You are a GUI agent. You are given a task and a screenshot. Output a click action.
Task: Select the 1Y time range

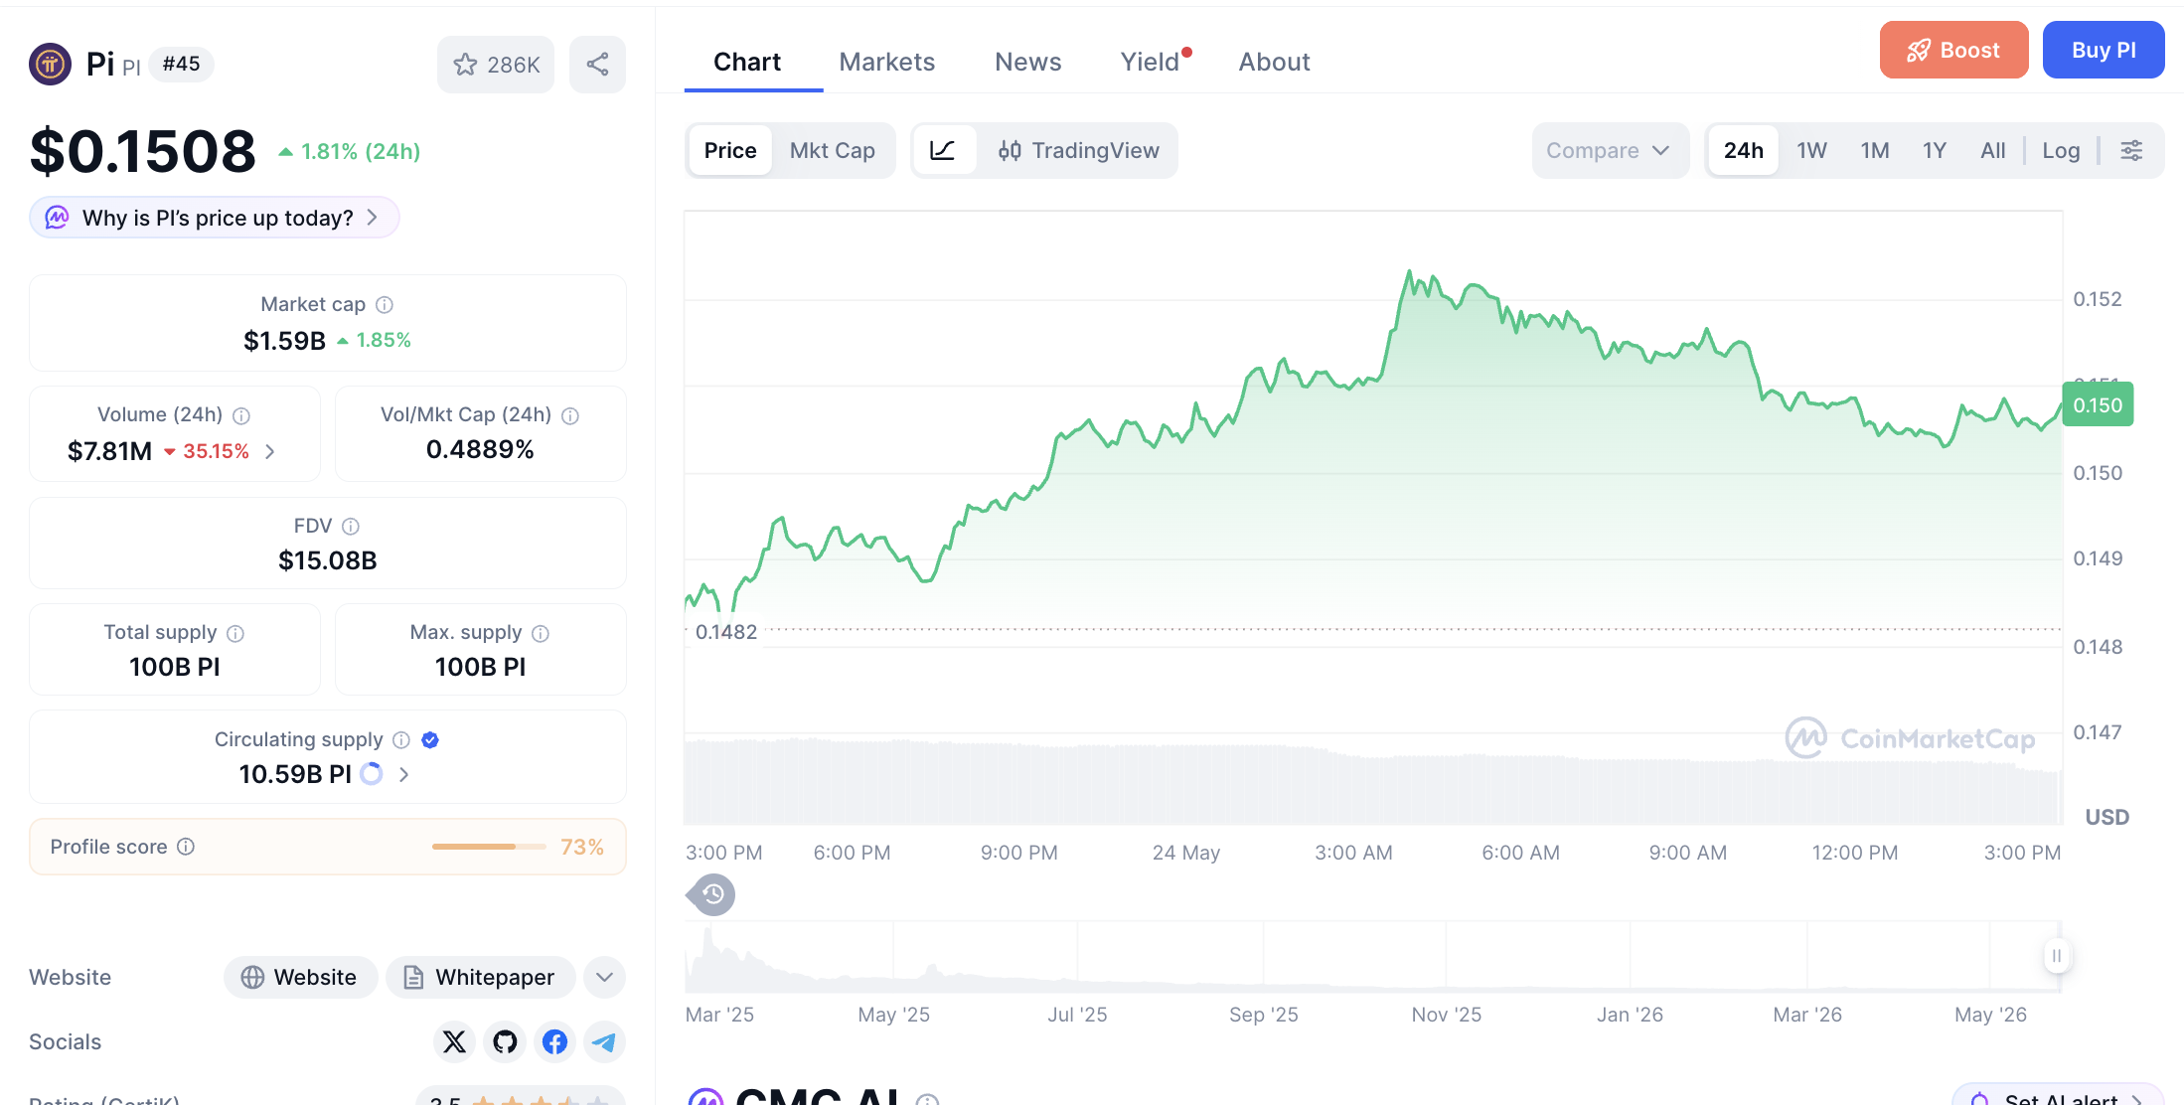click(x=1935, y=151)
